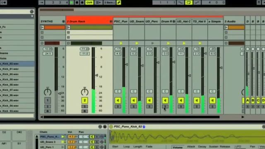
Task: Click the Drum Rack volume fader handle
Action: tap(96, 75)
